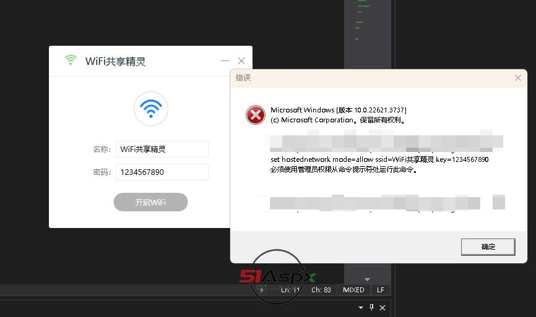Viewport: 536px width, 317px height.
Task: Click the Microsoft Windows version text
Action: click(x=339, y=110)
